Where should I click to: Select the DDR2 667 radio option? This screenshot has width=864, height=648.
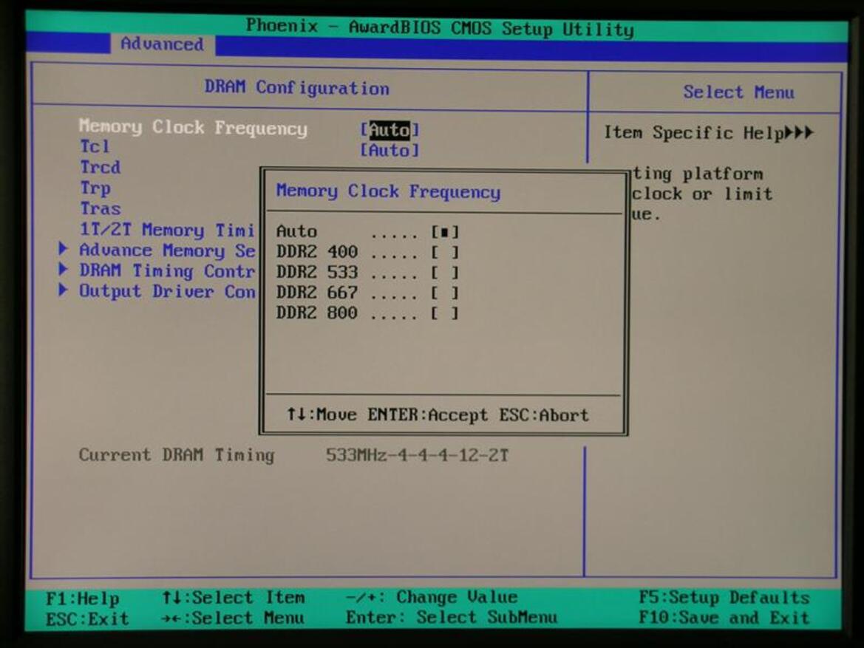[x=445, y=293]
